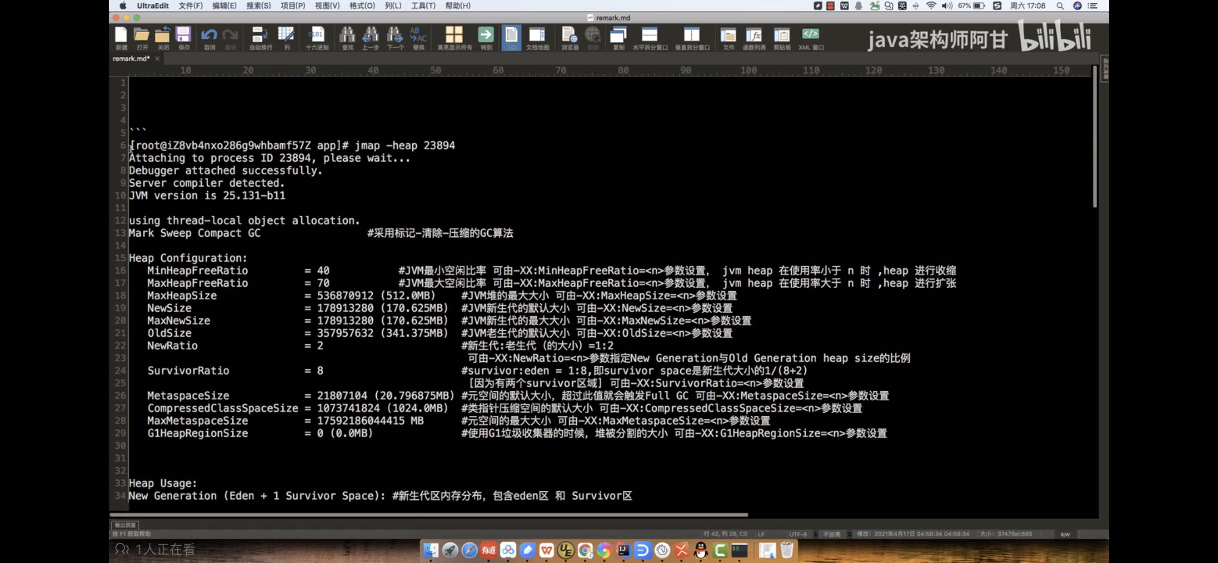Open Spotlight search in menu bar

pyautogui.click(x=1060, y=6)
